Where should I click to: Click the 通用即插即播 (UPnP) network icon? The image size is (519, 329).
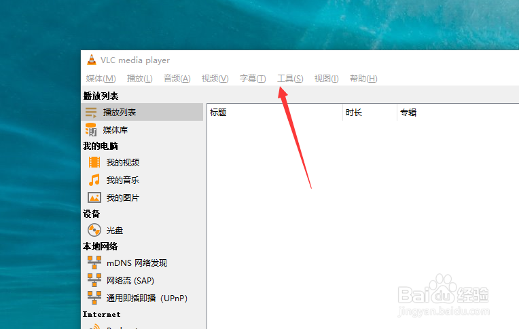pos(94,298)
